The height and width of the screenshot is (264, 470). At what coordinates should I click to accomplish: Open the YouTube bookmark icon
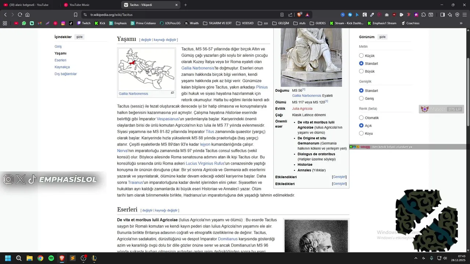(16, 23)
